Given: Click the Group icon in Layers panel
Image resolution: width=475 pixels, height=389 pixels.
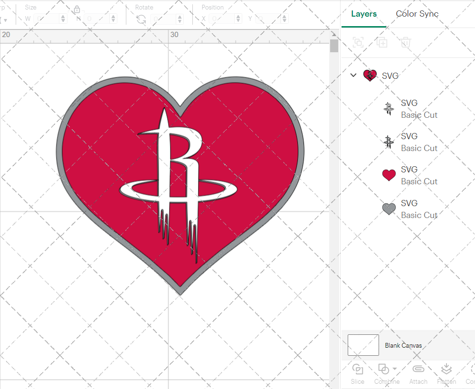Looking at the screenshot, I should [x=358, y=42].
